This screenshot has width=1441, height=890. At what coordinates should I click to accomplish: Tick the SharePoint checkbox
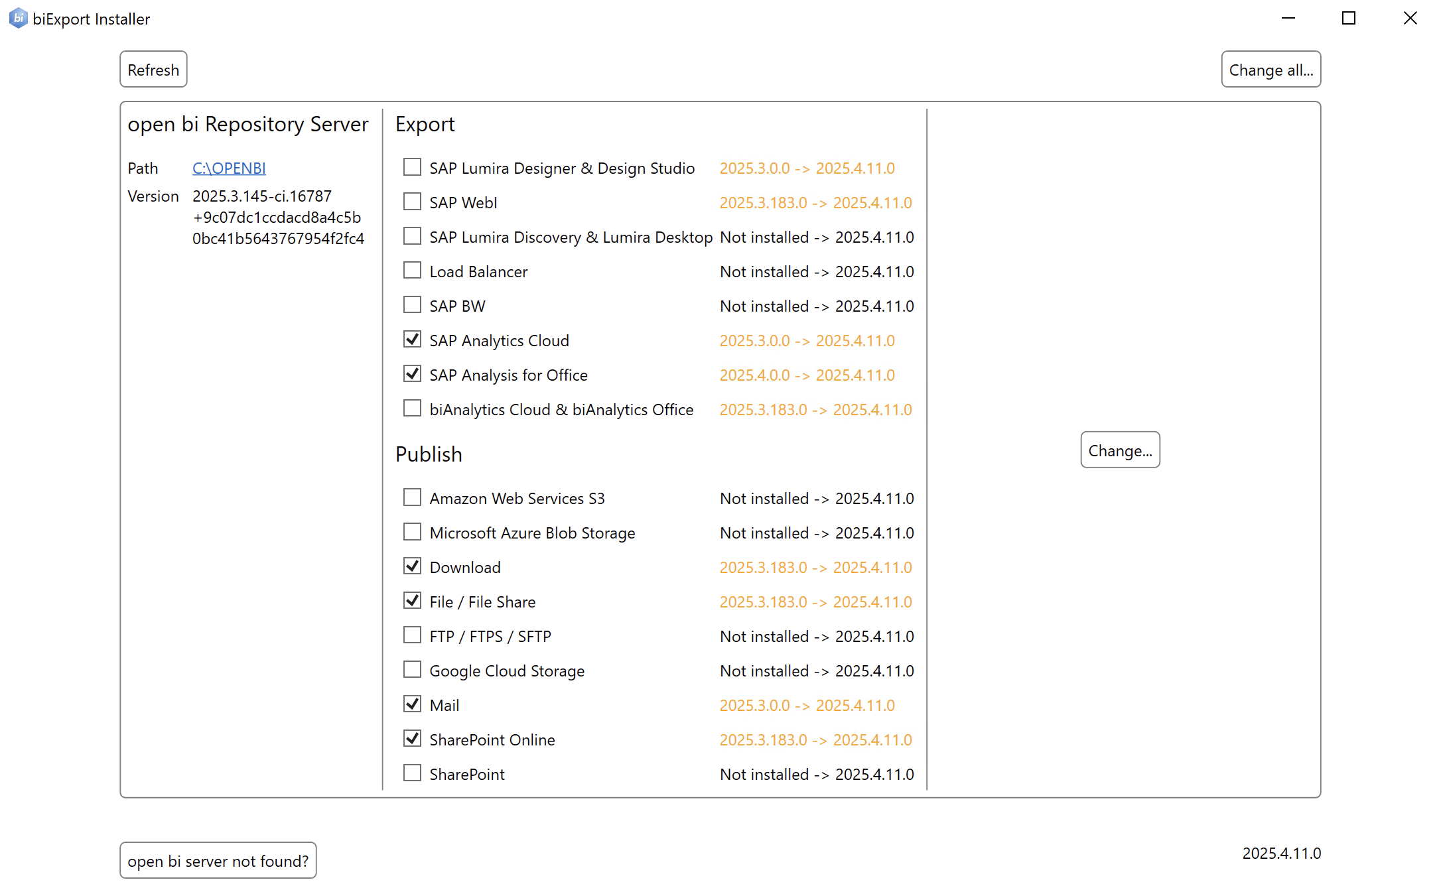[x=412, y=773]
